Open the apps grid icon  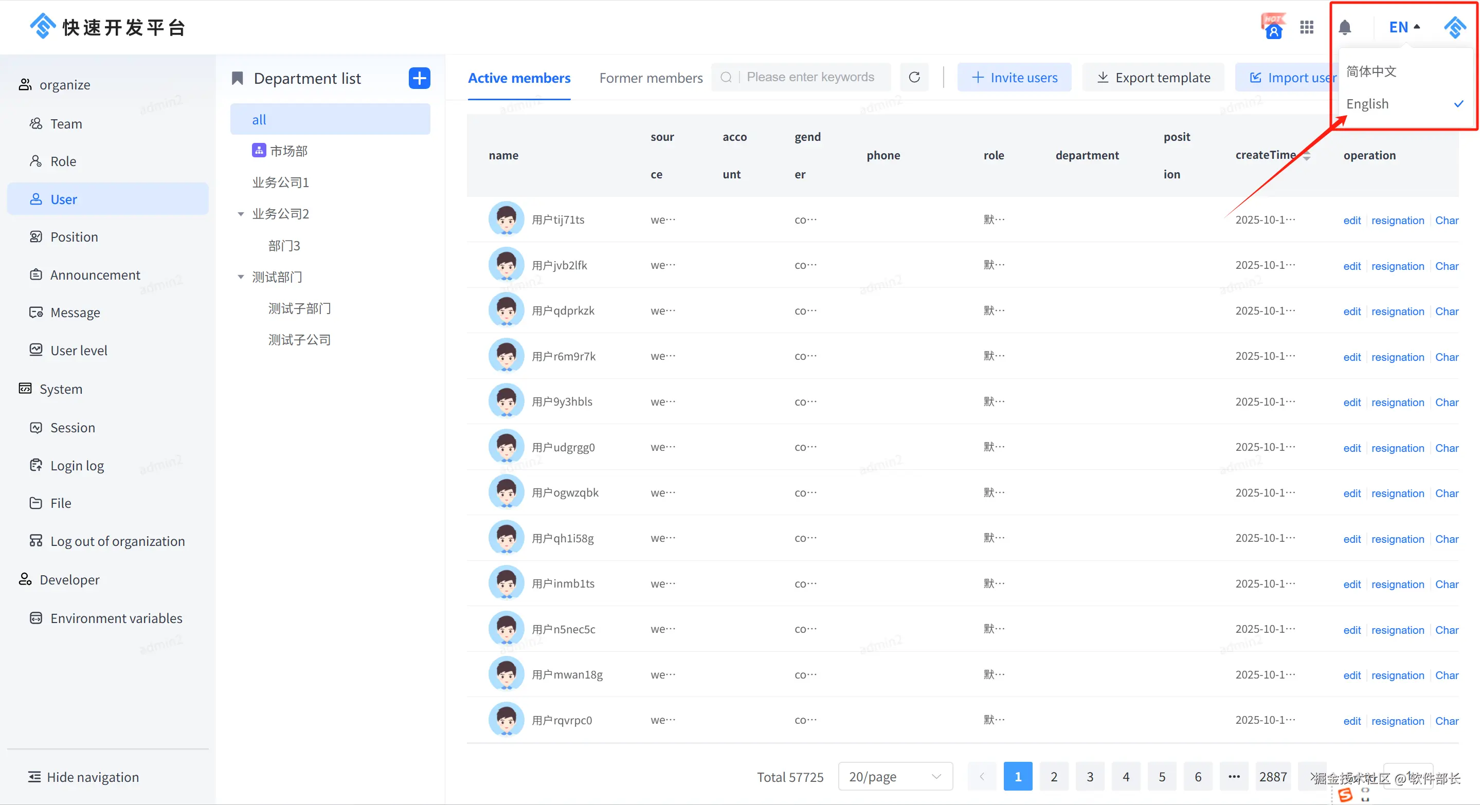tap(1307, 27)
